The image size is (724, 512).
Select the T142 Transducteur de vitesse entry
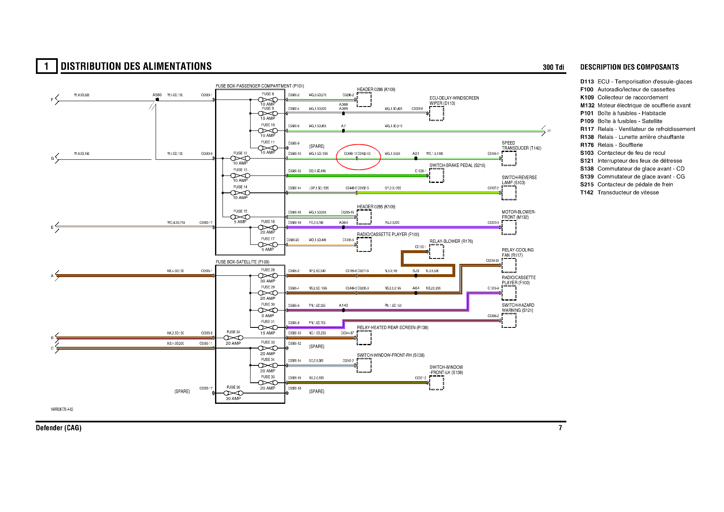click(x=619, y=192)
